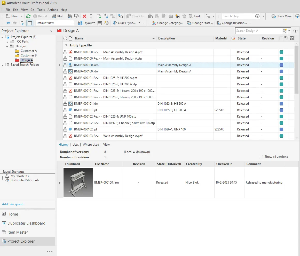Click the Change Revision icon
300x256 pixels.
(218, 23)
